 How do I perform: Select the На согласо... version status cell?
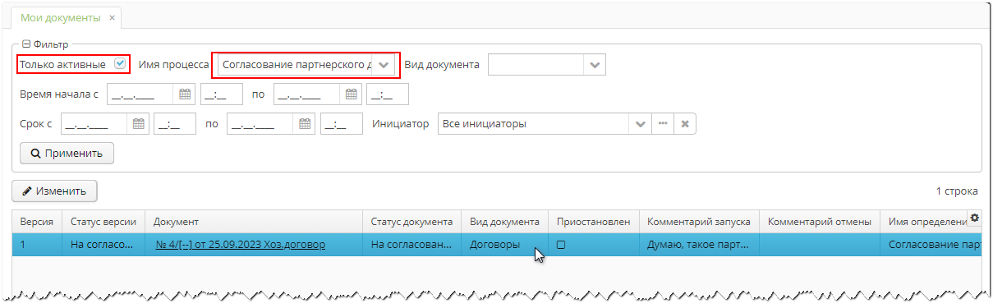103,245
